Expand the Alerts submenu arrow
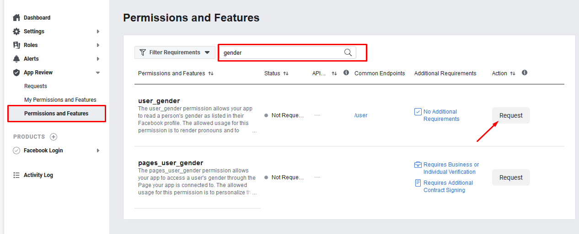Image resolution: width=579 pixels, height=234 pixels. (x=98, y=59)
